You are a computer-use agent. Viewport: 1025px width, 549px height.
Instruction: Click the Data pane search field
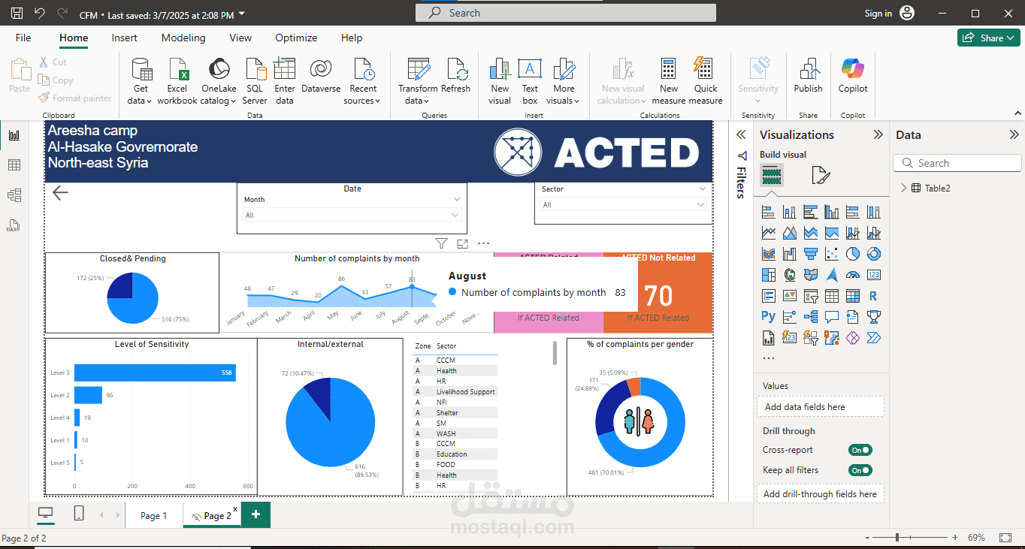[957, 163]
